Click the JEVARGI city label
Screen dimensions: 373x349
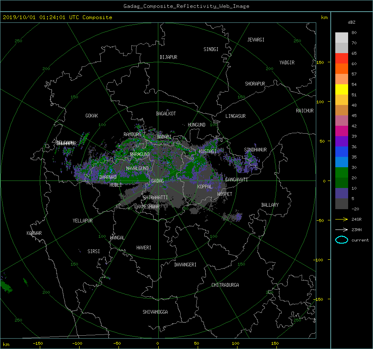coord(256,39)
